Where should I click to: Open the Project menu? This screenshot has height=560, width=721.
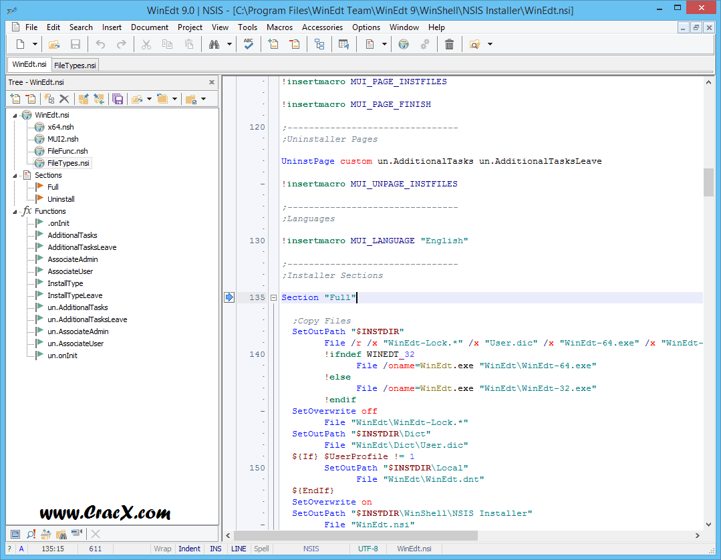coord(190,27)
